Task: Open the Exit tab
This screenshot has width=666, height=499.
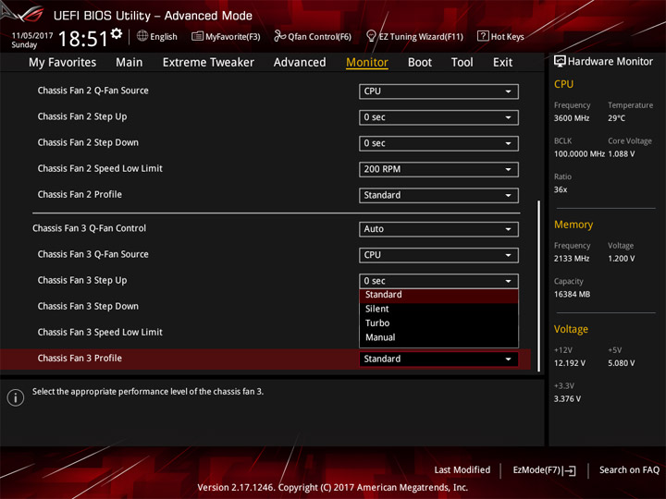Action: [502, 63]
